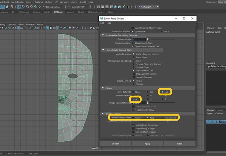226x156 pixels.
Task: Select Chaikin crease method
Action: click(133, 84)
